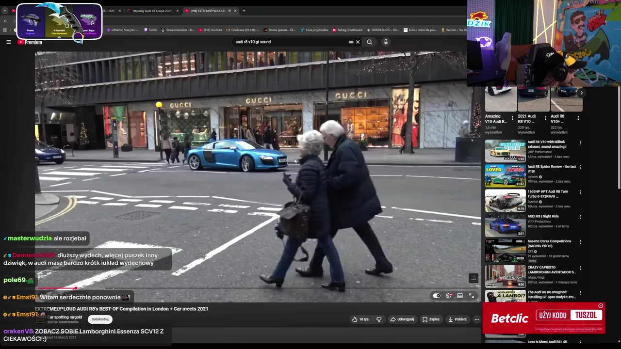Play the Milltek exhaust video thumbnail

pos(505,151)
